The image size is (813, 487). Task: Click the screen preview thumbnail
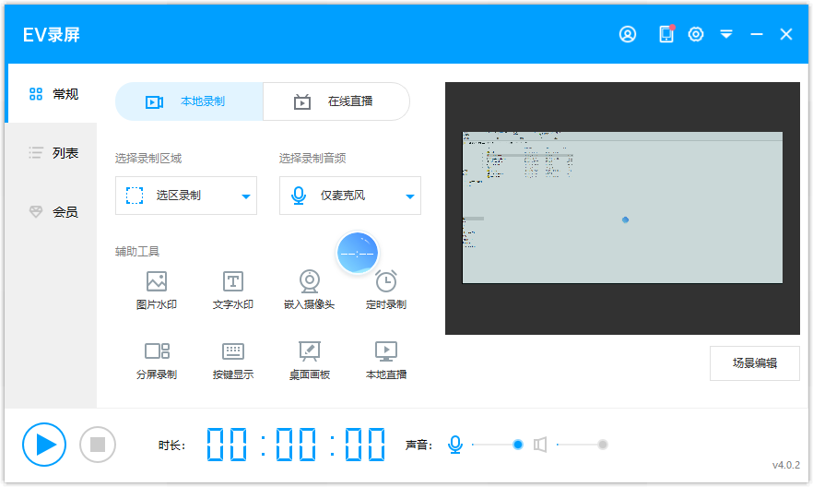622,208
